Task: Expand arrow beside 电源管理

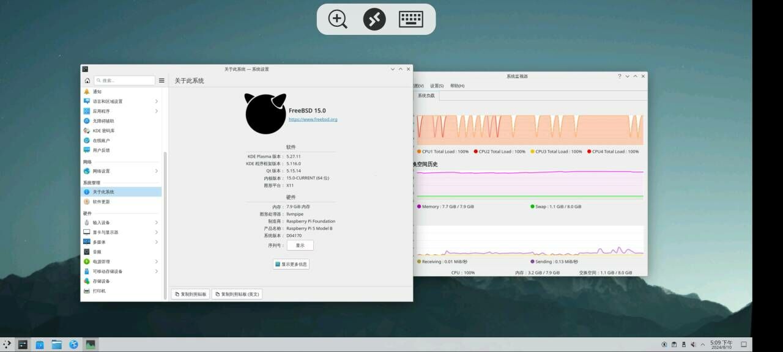Action: [x=157, y=262]
